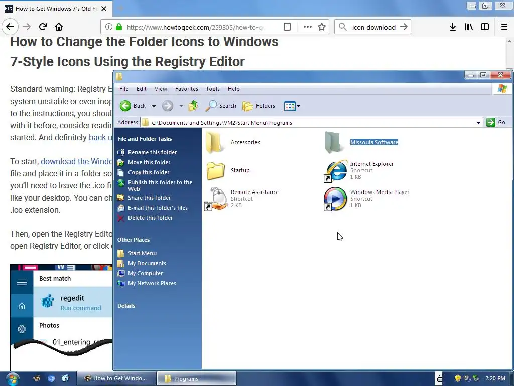This screenshot has width=514, height=386.
Task: Click the howtogeek URL address field
Action: pos(195,27)
